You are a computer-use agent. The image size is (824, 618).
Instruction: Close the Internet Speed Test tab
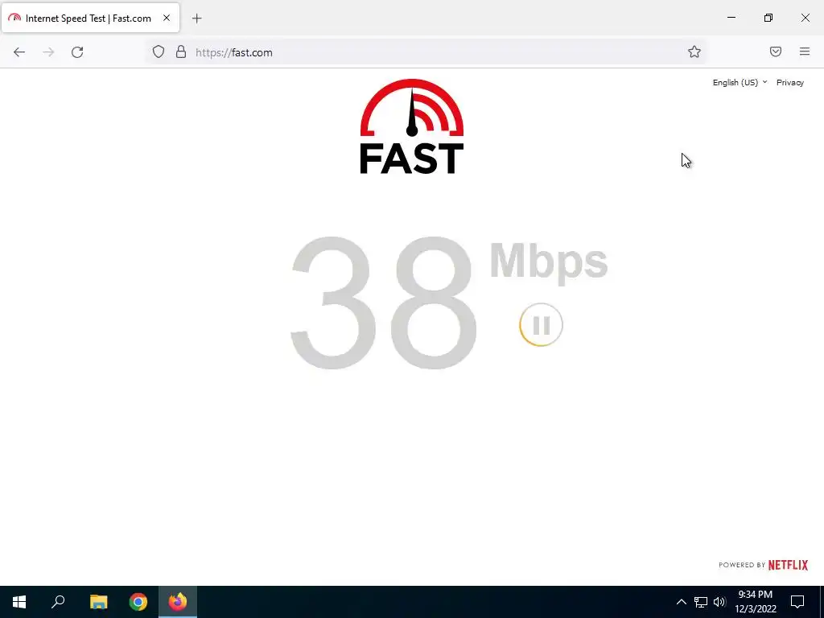tap(167, 18)
